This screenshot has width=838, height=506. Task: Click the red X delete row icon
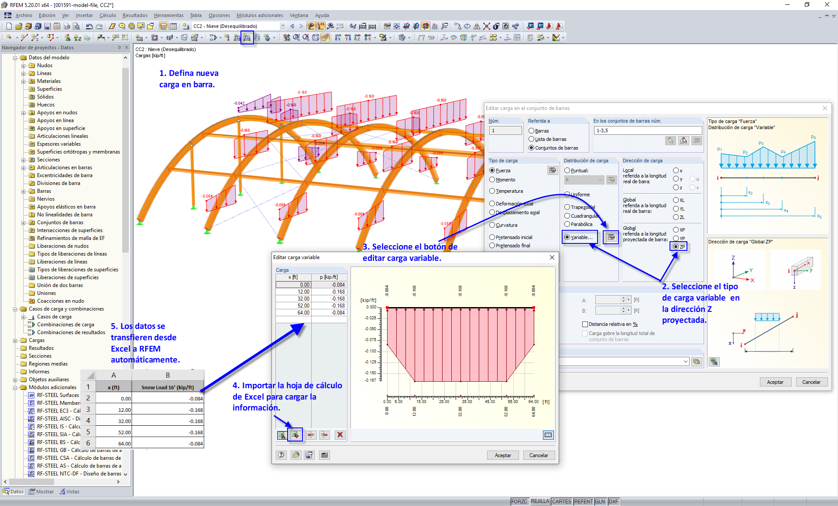[x=340, y=435]
